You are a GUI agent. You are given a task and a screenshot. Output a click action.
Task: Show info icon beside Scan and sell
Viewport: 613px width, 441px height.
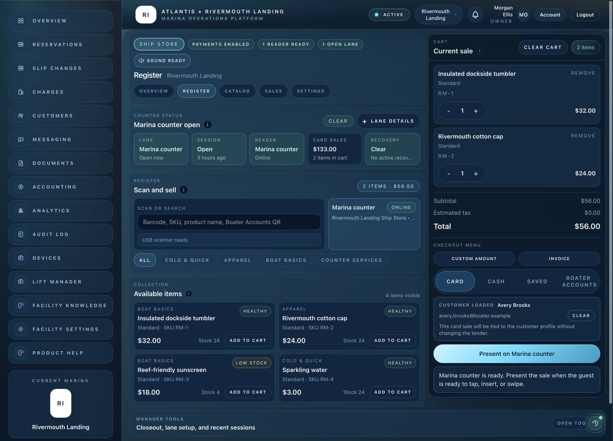coord(184,190)
